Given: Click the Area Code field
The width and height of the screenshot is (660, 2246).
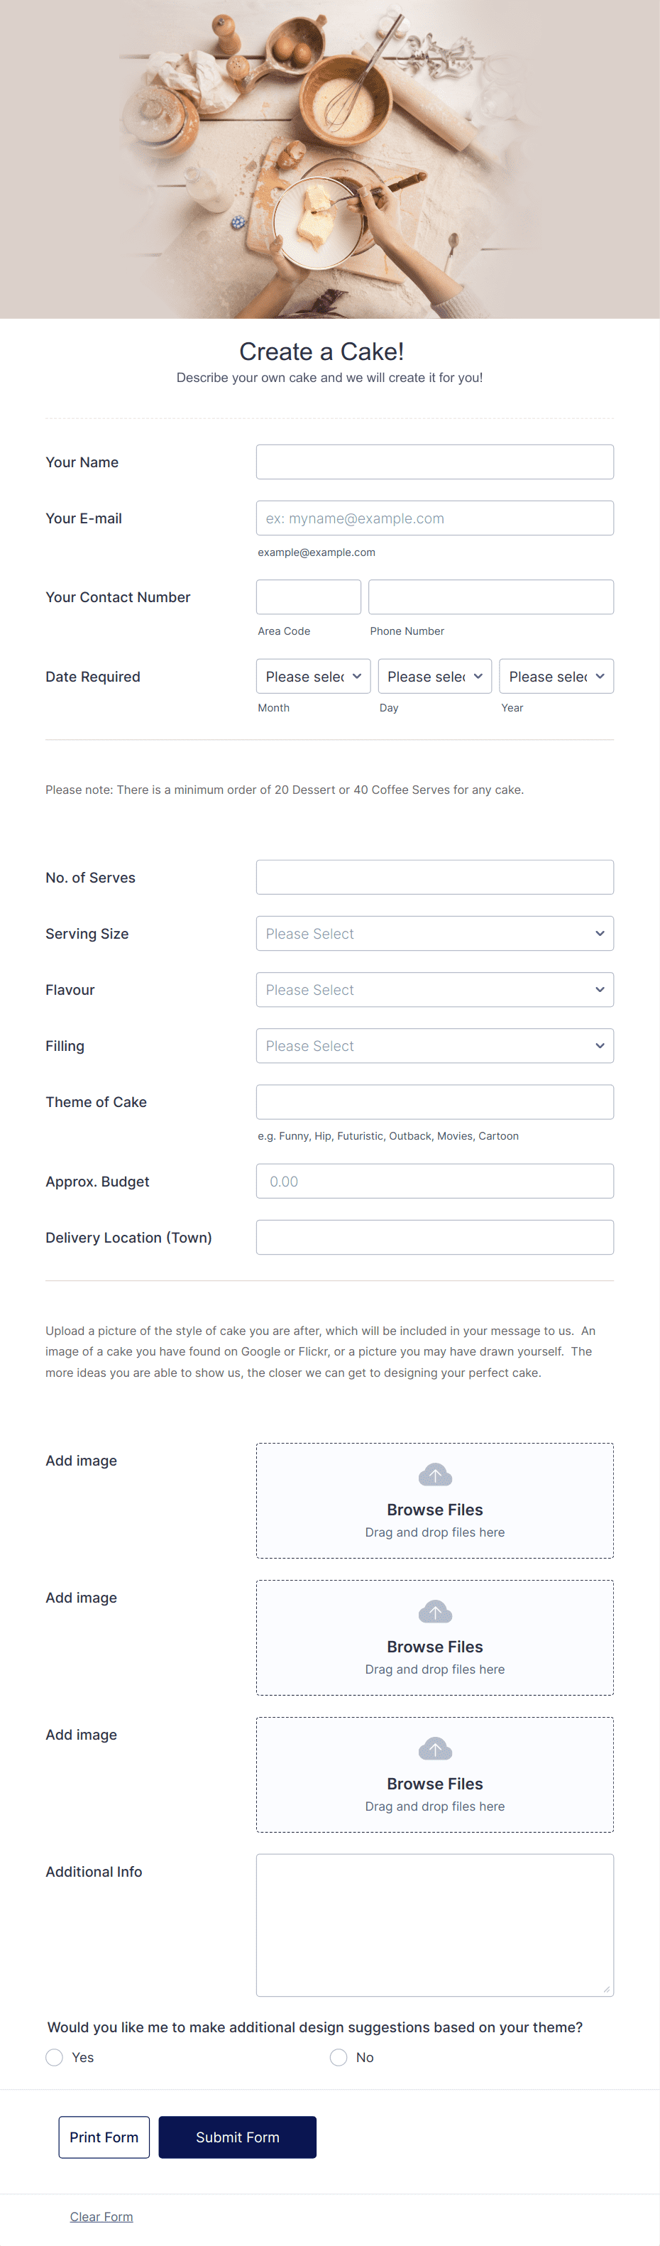Looking at the screenshot, I should tap(308, 596).
